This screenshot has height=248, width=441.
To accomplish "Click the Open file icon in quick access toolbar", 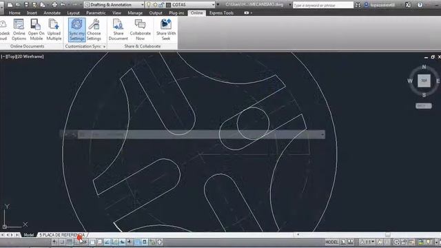I will pyautogui.click(x=18, y=5).
